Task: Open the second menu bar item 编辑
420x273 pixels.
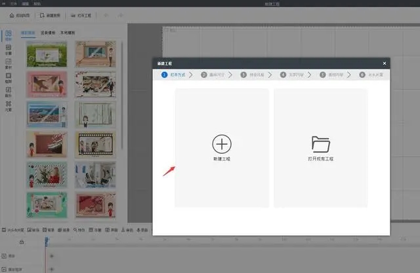Action: click(25, 4)
